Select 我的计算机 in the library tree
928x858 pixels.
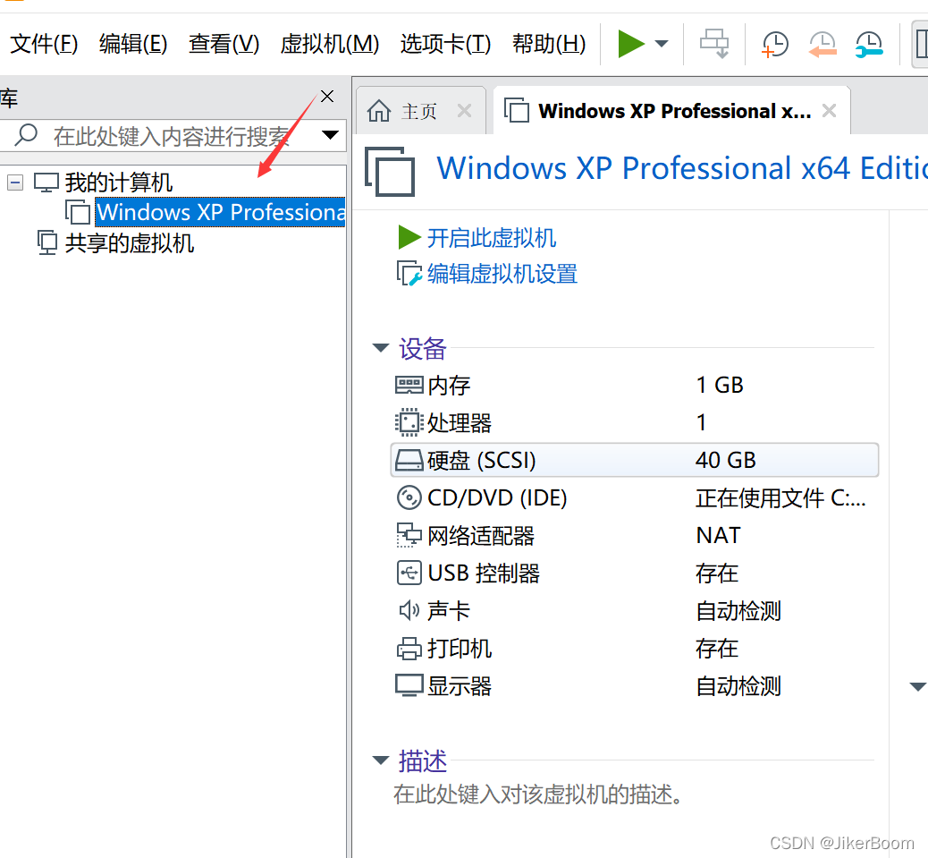[x=119, y=183]
